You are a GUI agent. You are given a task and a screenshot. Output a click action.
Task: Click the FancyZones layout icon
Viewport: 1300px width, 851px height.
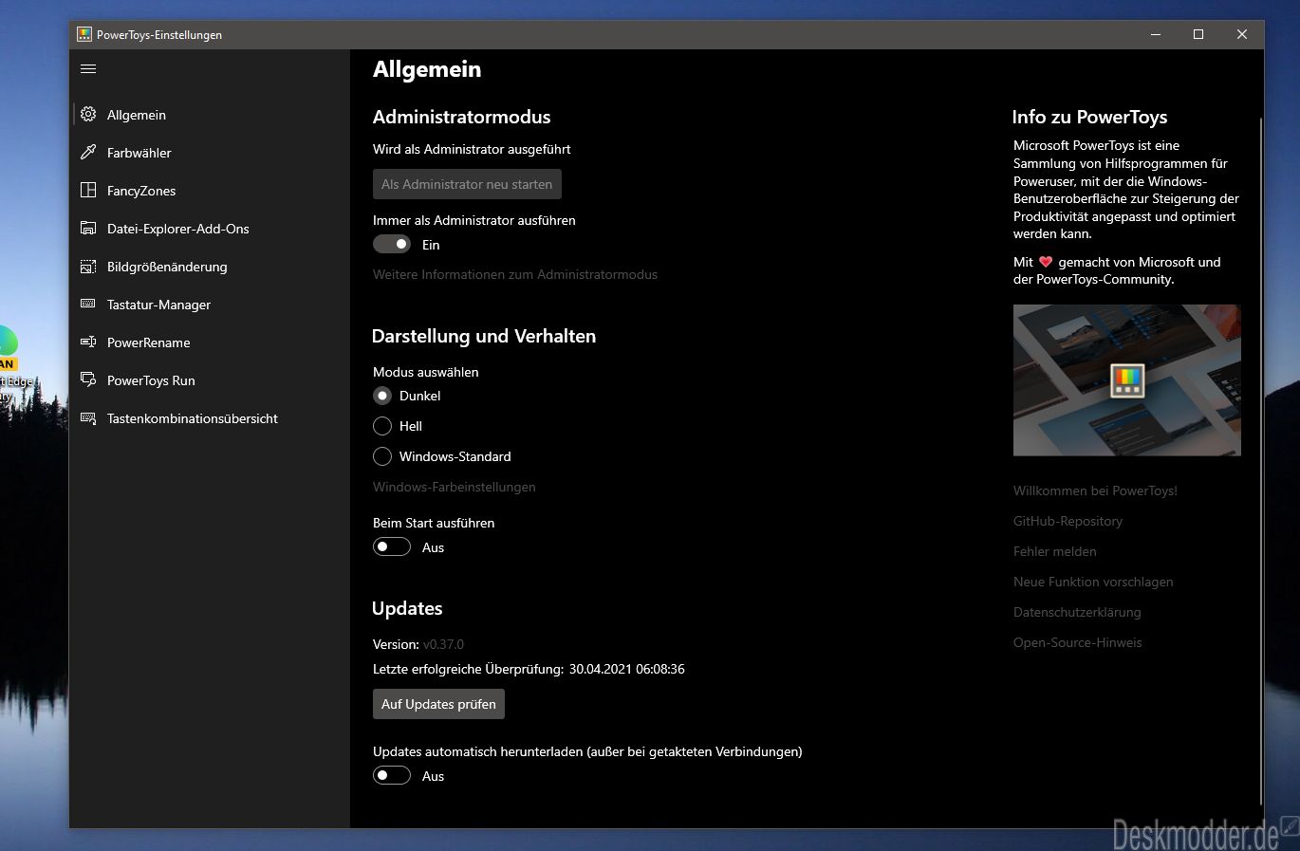point(88,191)
